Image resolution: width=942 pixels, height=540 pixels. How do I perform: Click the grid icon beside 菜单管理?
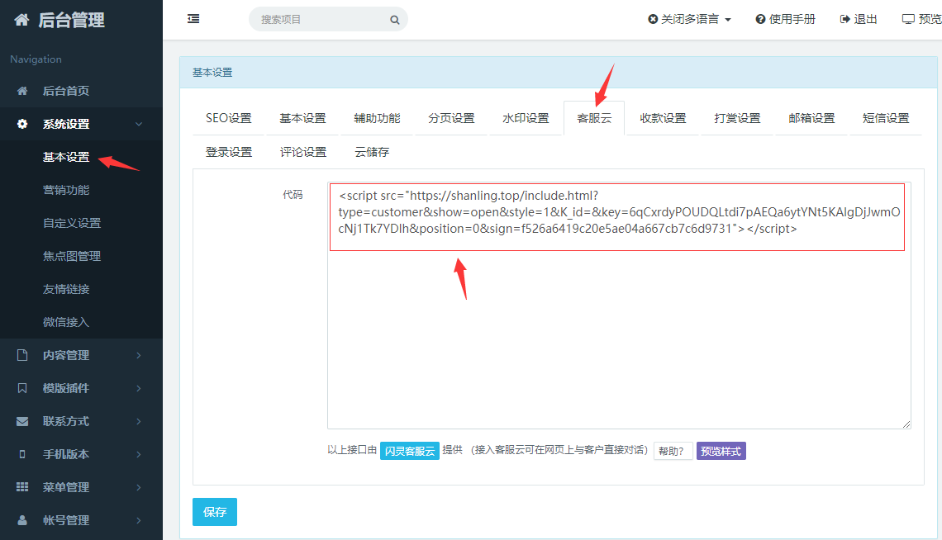pos(22,487)
